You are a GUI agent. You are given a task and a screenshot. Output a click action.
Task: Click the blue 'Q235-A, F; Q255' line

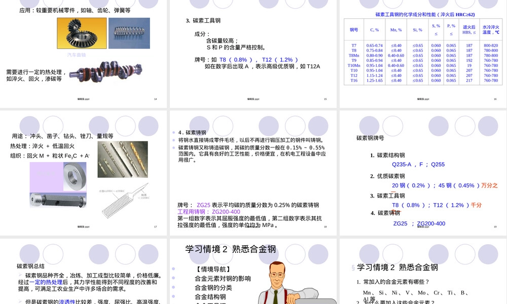click(x=418, y=165)
